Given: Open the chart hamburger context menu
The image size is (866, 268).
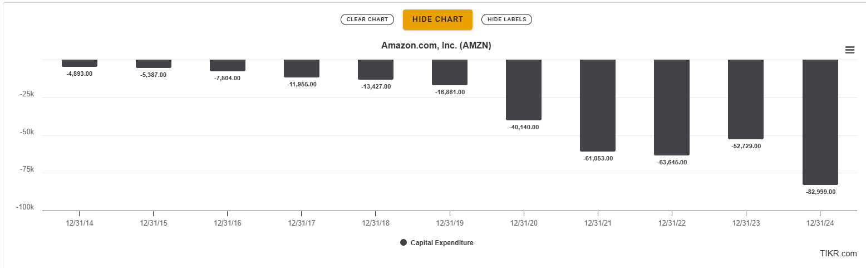Looking at the screenshot, I should 849,50.
